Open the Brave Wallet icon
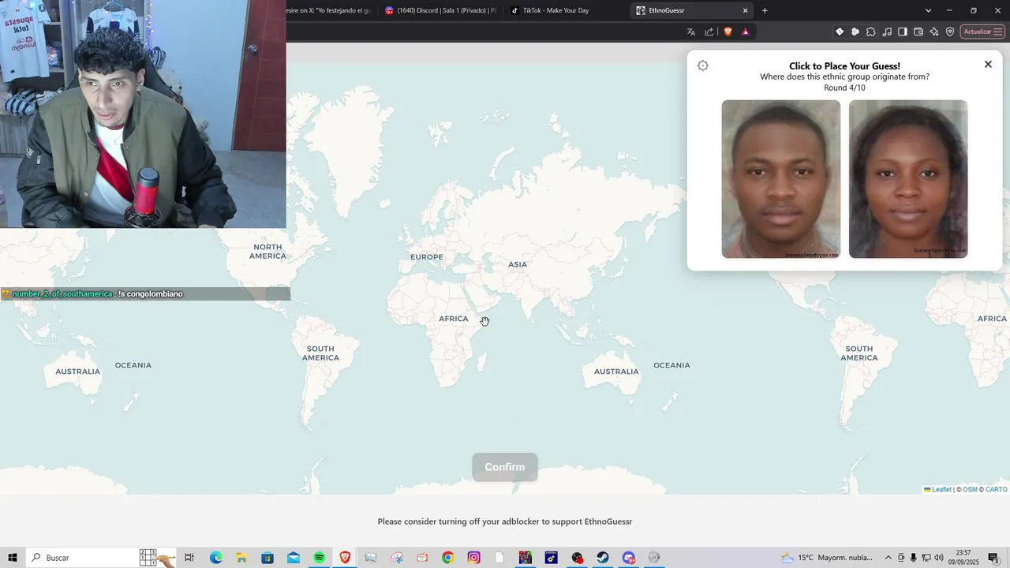This screenshot has width=1010, height=568. [x=918, y=32]
